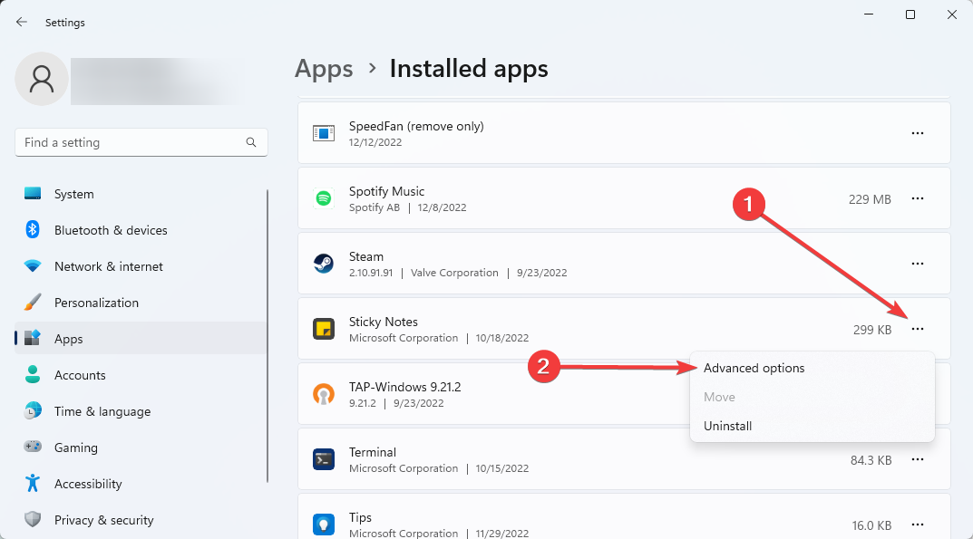This screenshot has height=539, width=973.
Task: Open Accounts settings page
Action: pyautogui.click(x=141, y=375)
